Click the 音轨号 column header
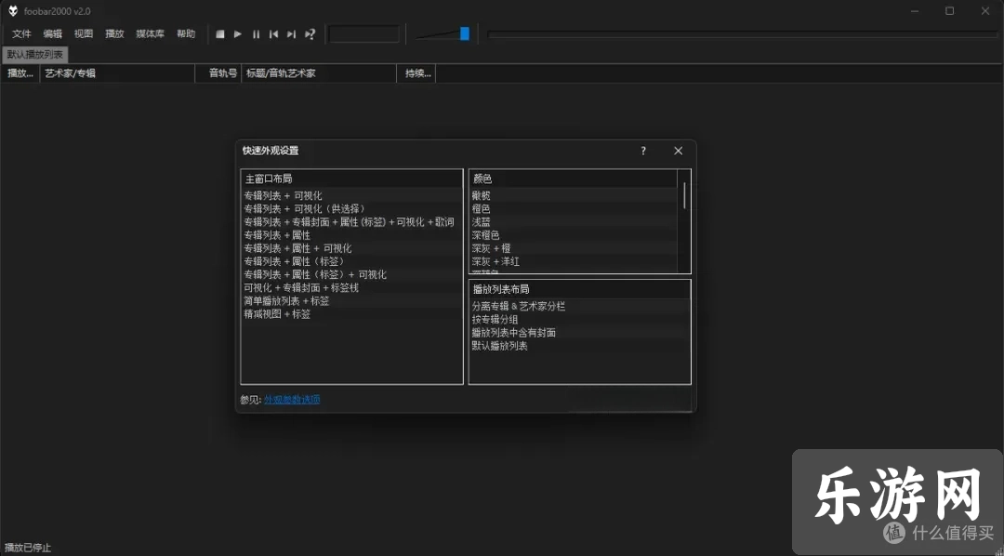 (x=218, y=73)
